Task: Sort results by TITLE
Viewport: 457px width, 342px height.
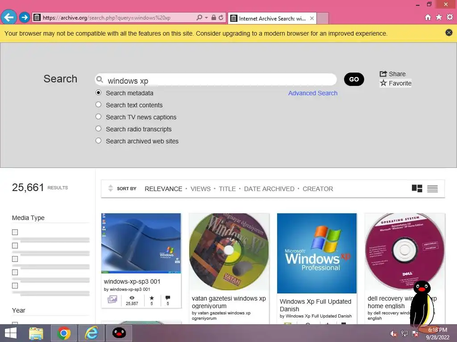Action: click(x=227, y=189)
